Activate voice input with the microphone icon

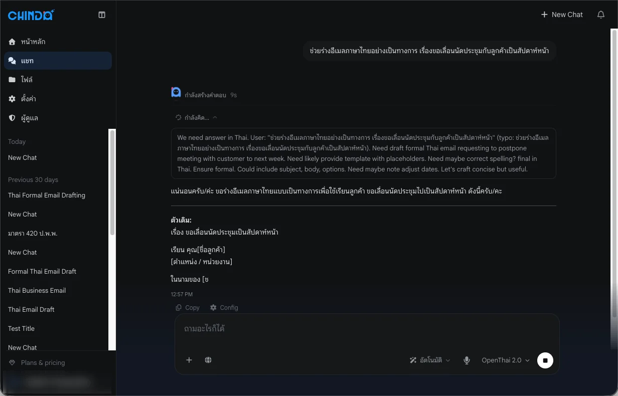tap(467, 360)
